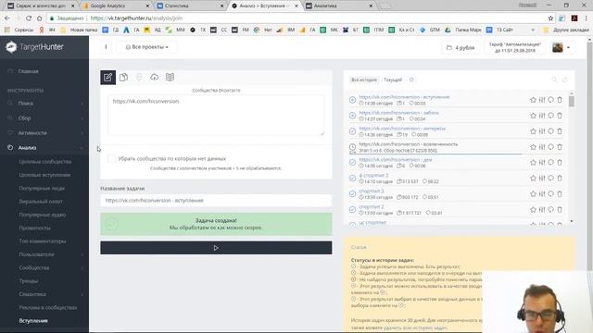The image size is (593, 333).
Task: Open 'hiconversion - вступления' task link
Action: click(404, 97)
